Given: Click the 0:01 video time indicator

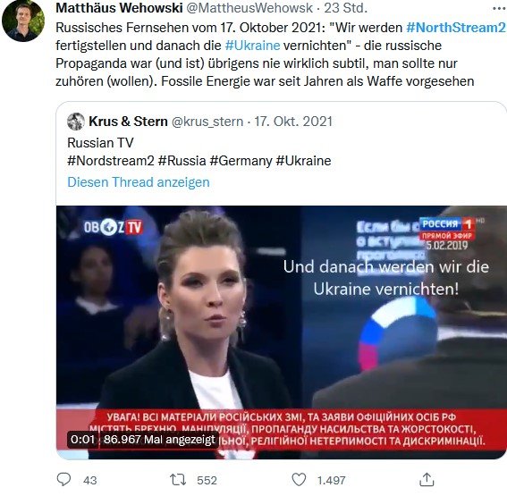Looking at the screenshot, I should [x=82, y=440].
